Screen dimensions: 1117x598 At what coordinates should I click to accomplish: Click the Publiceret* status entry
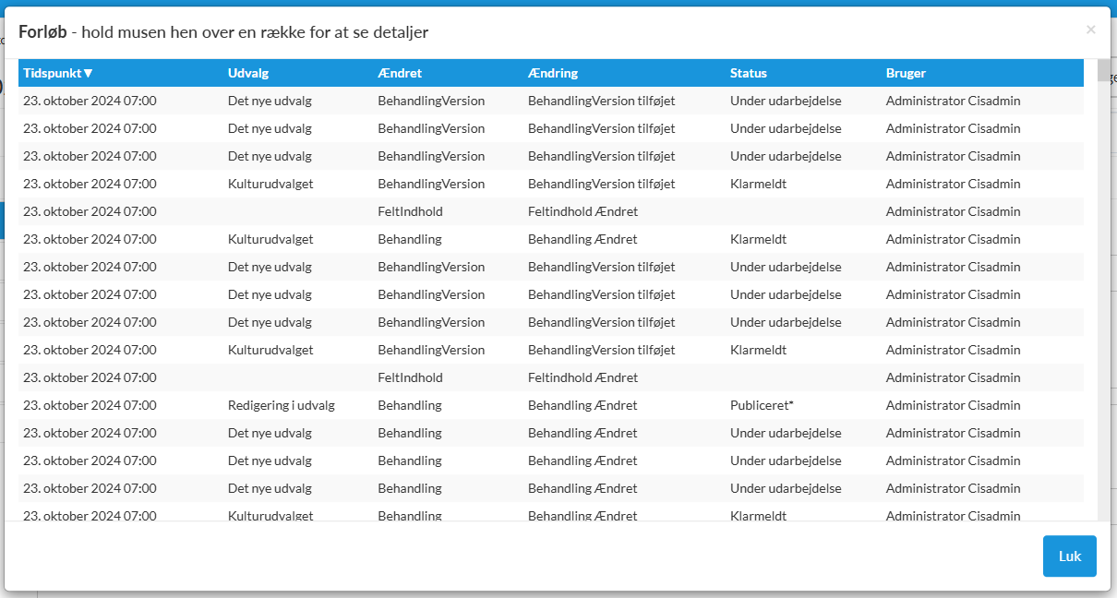(762, 405)
